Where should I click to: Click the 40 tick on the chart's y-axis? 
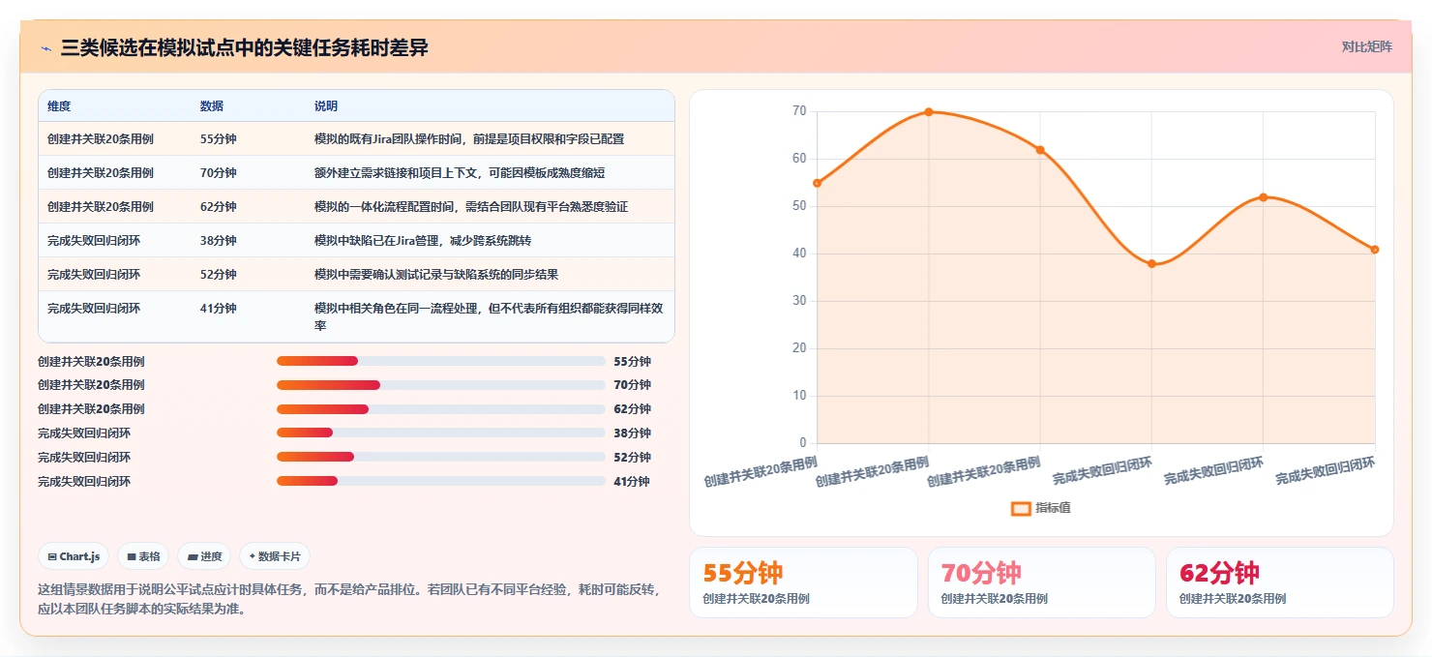coord(799,254)
